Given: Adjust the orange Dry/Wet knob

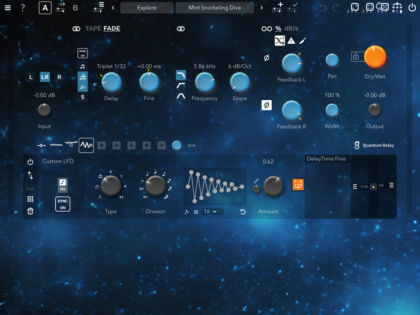Looking at the screenshot, I should click(375, 57).
